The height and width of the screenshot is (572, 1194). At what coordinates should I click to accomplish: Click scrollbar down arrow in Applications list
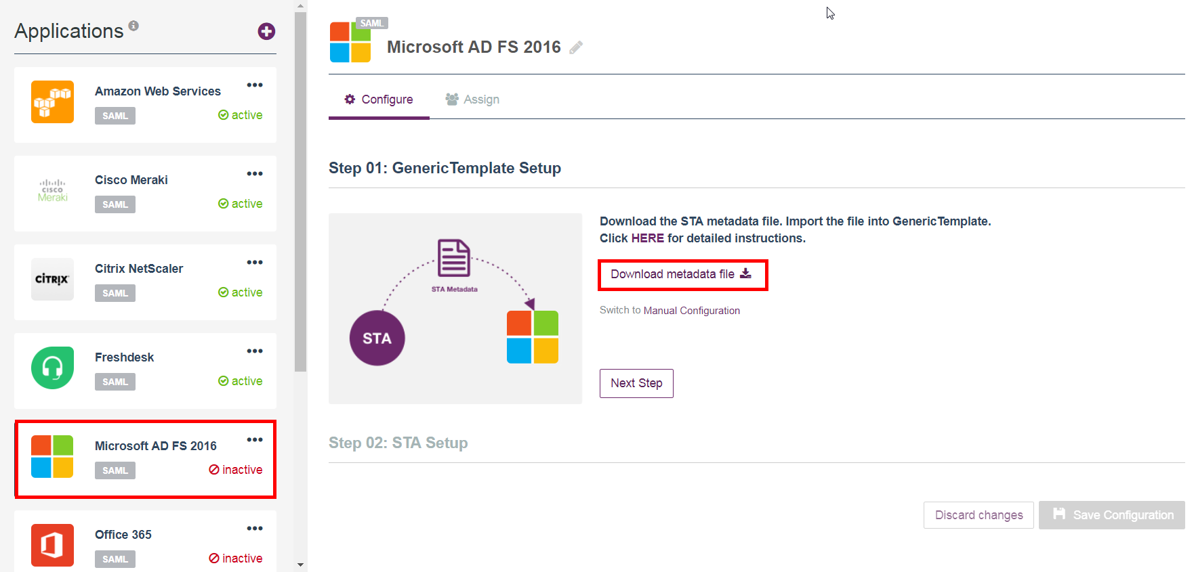301,565
